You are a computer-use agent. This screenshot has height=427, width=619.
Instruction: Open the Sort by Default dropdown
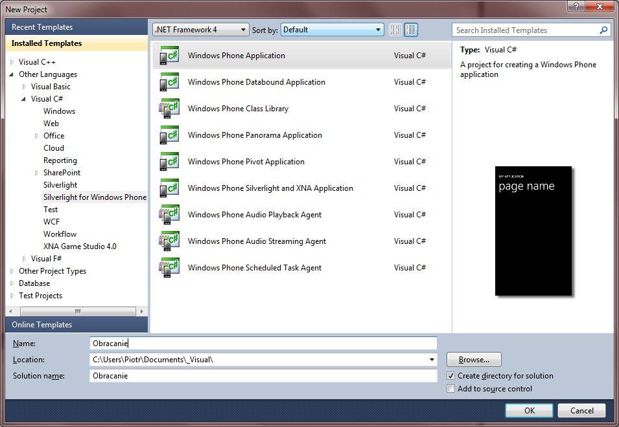[x=332, y=30]
